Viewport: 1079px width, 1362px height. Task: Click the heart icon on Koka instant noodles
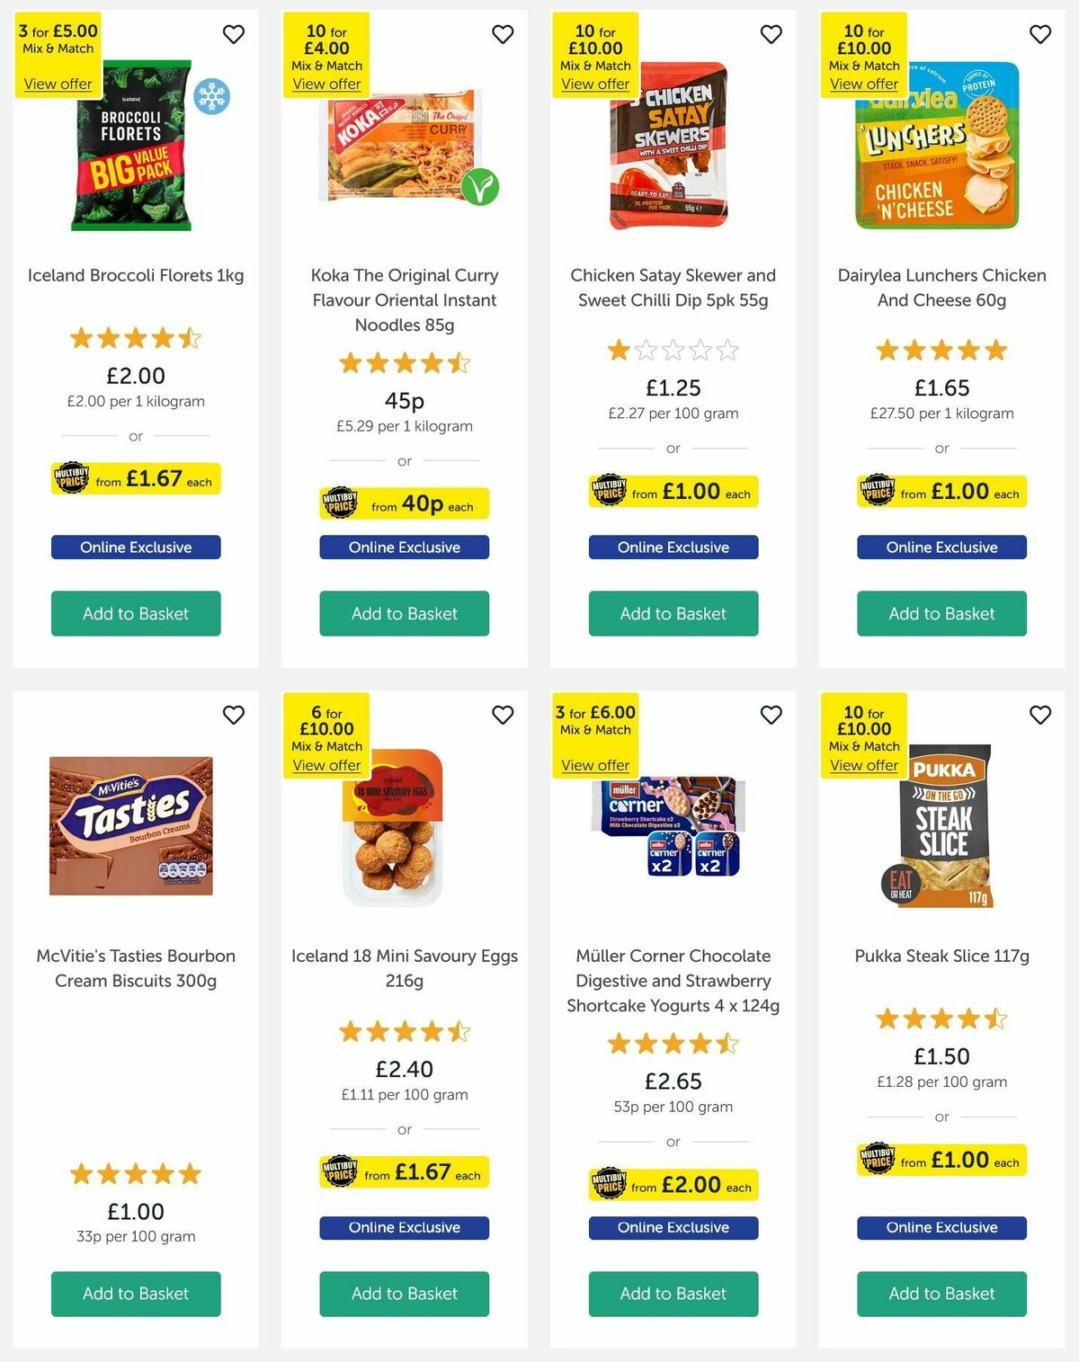click(x=502, y=34)
